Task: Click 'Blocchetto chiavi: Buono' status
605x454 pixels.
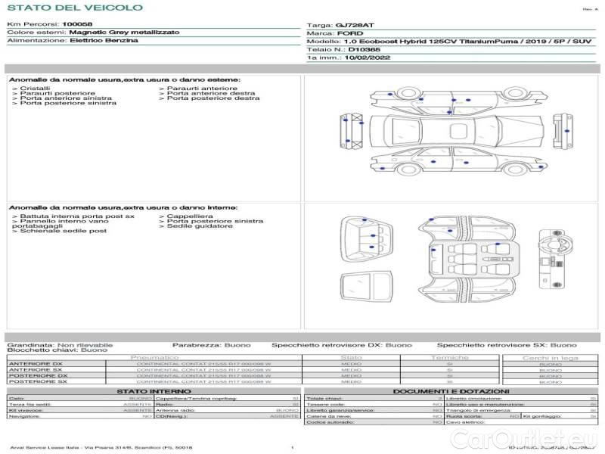Action: [57, 350]
